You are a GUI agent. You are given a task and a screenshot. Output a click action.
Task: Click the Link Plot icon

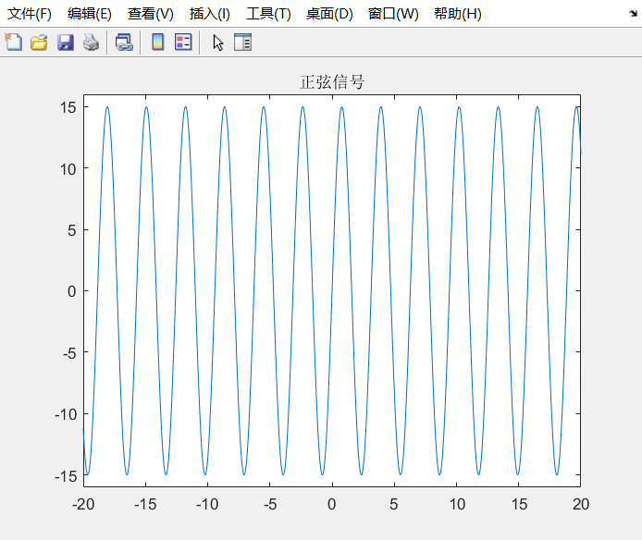click(124, 43)
